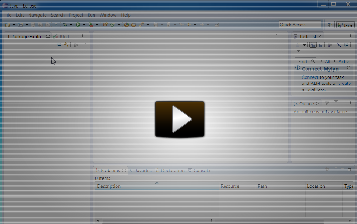This screenshot has width=357, height=224.
Task: Click the Connect link in Mylyn panel
Action: coord(310,77)
